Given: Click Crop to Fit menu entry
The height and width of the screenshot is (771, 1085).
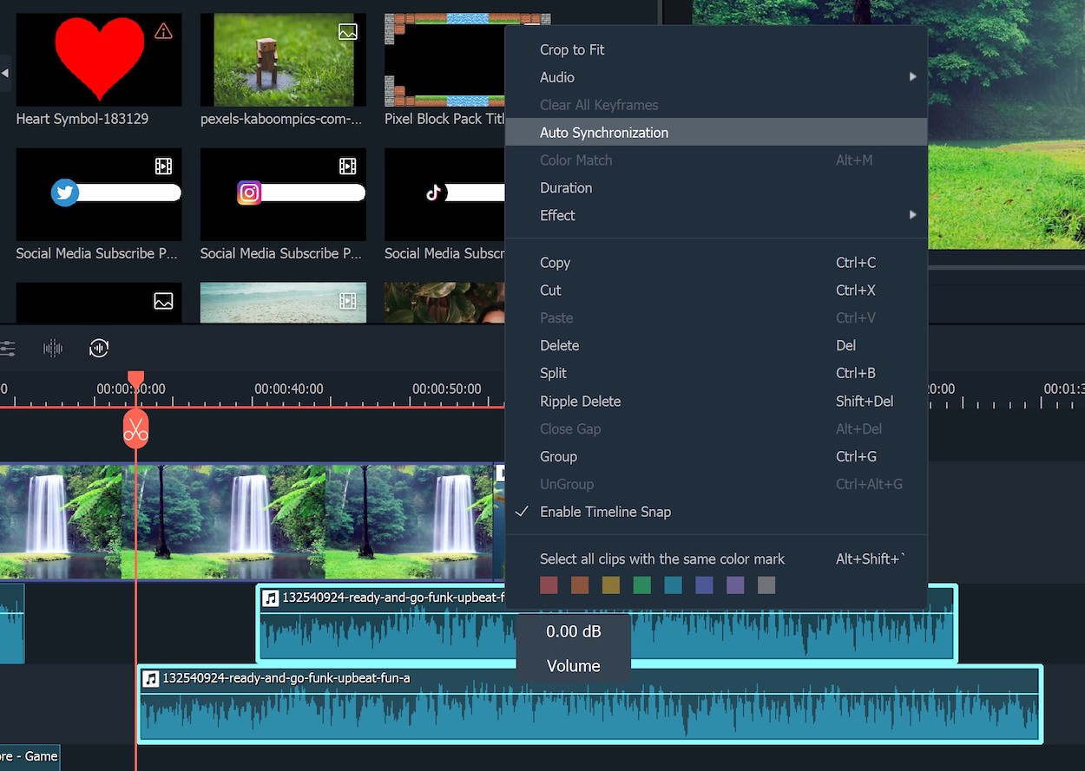Looking at the screenshot, I should click(572, 49).
